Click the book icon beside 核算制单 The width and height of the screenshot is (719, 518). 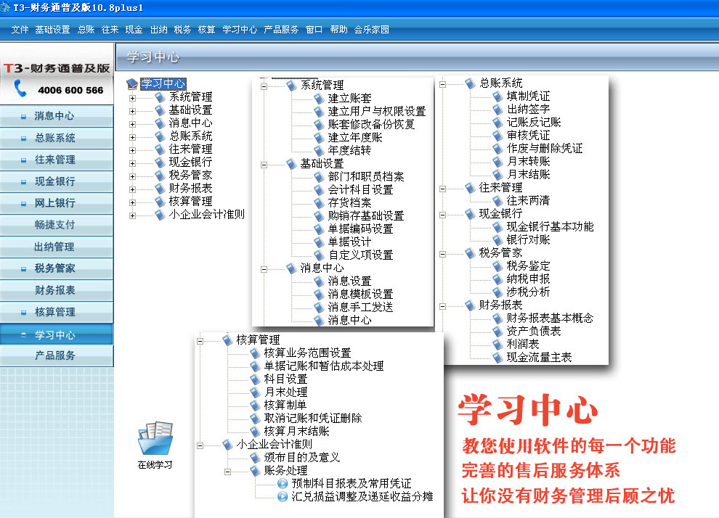256,405
